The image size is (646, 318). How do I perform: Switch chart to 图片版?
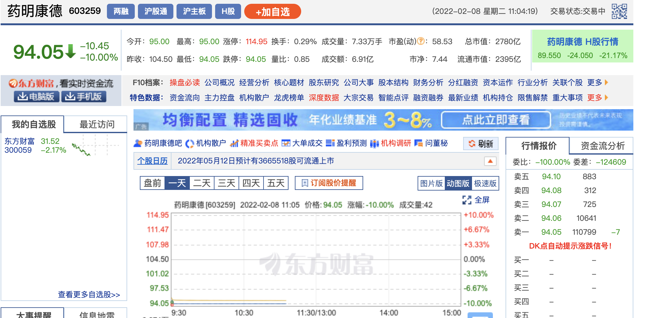point(432,183)
